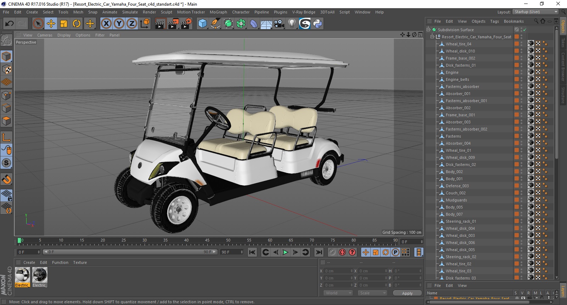Open material manager Function menu

pos(60,262)
